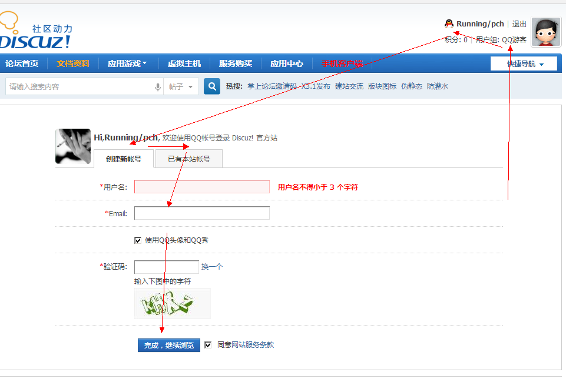Click the smoking-hand profile picture
The width and height of the screenshot is (566, 379).
coord(73,146)
